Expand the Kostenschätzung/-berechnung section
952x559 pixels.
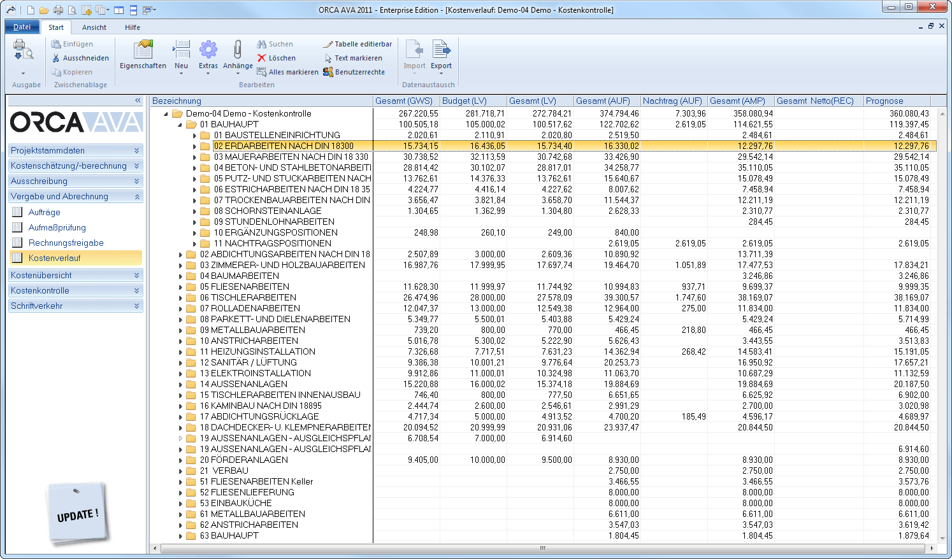click(75, 166)
